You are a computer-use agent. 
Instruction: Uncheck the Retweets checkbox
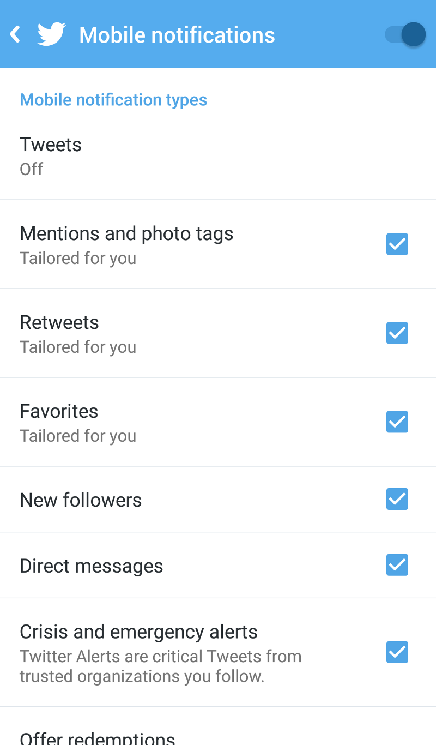[x=397, y=333]
